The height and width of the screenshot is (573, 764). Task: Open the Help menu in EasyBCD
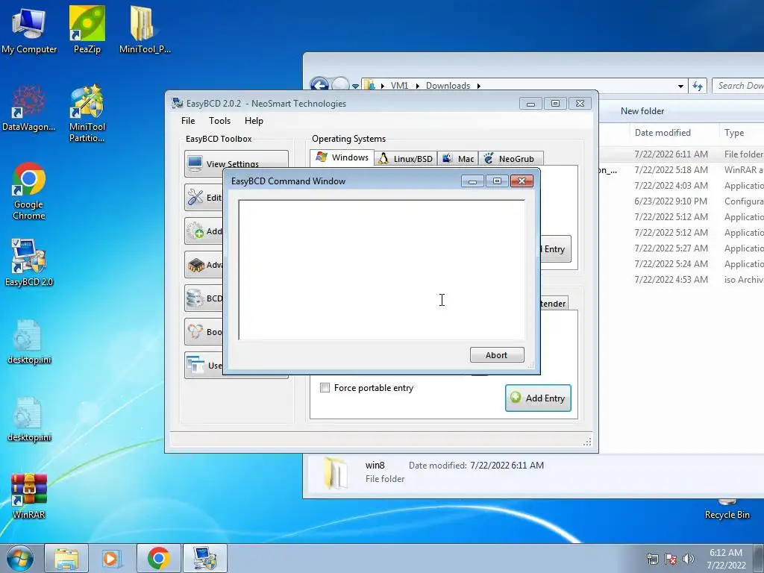[254, 121]
